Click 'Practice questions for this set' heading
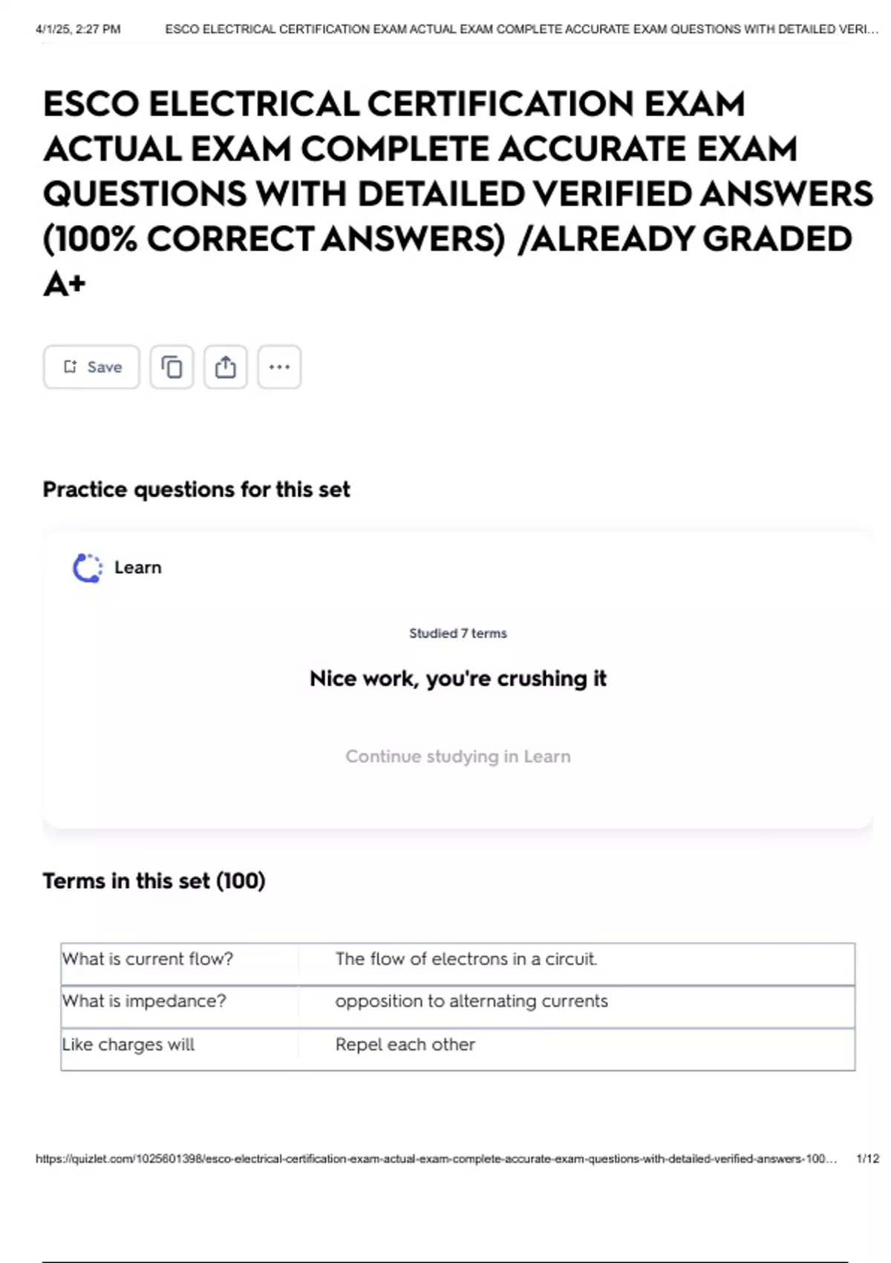This screenshot has height=1263, width=891. click(x=196, y=490)
